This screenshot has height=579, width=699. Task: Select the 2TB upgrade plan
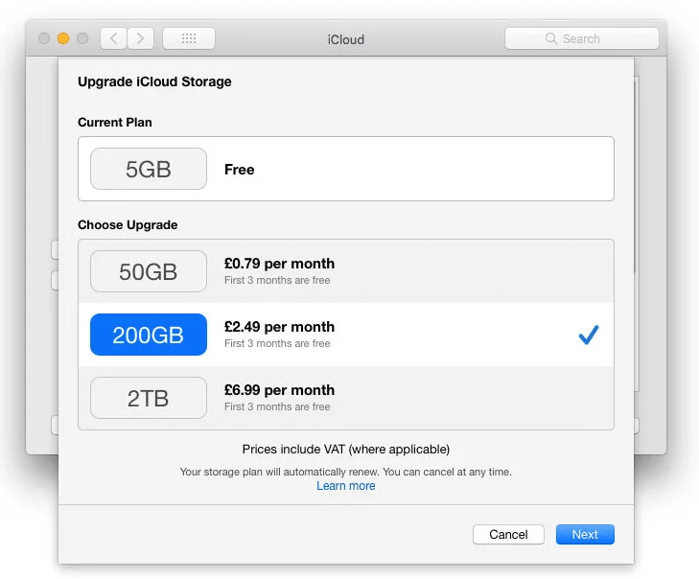point(346,398)
